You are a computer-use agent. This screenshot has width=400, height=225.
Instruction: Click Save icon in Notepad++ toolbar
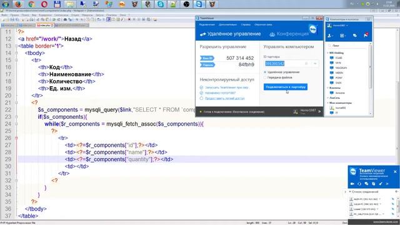[x=12, y=19]
